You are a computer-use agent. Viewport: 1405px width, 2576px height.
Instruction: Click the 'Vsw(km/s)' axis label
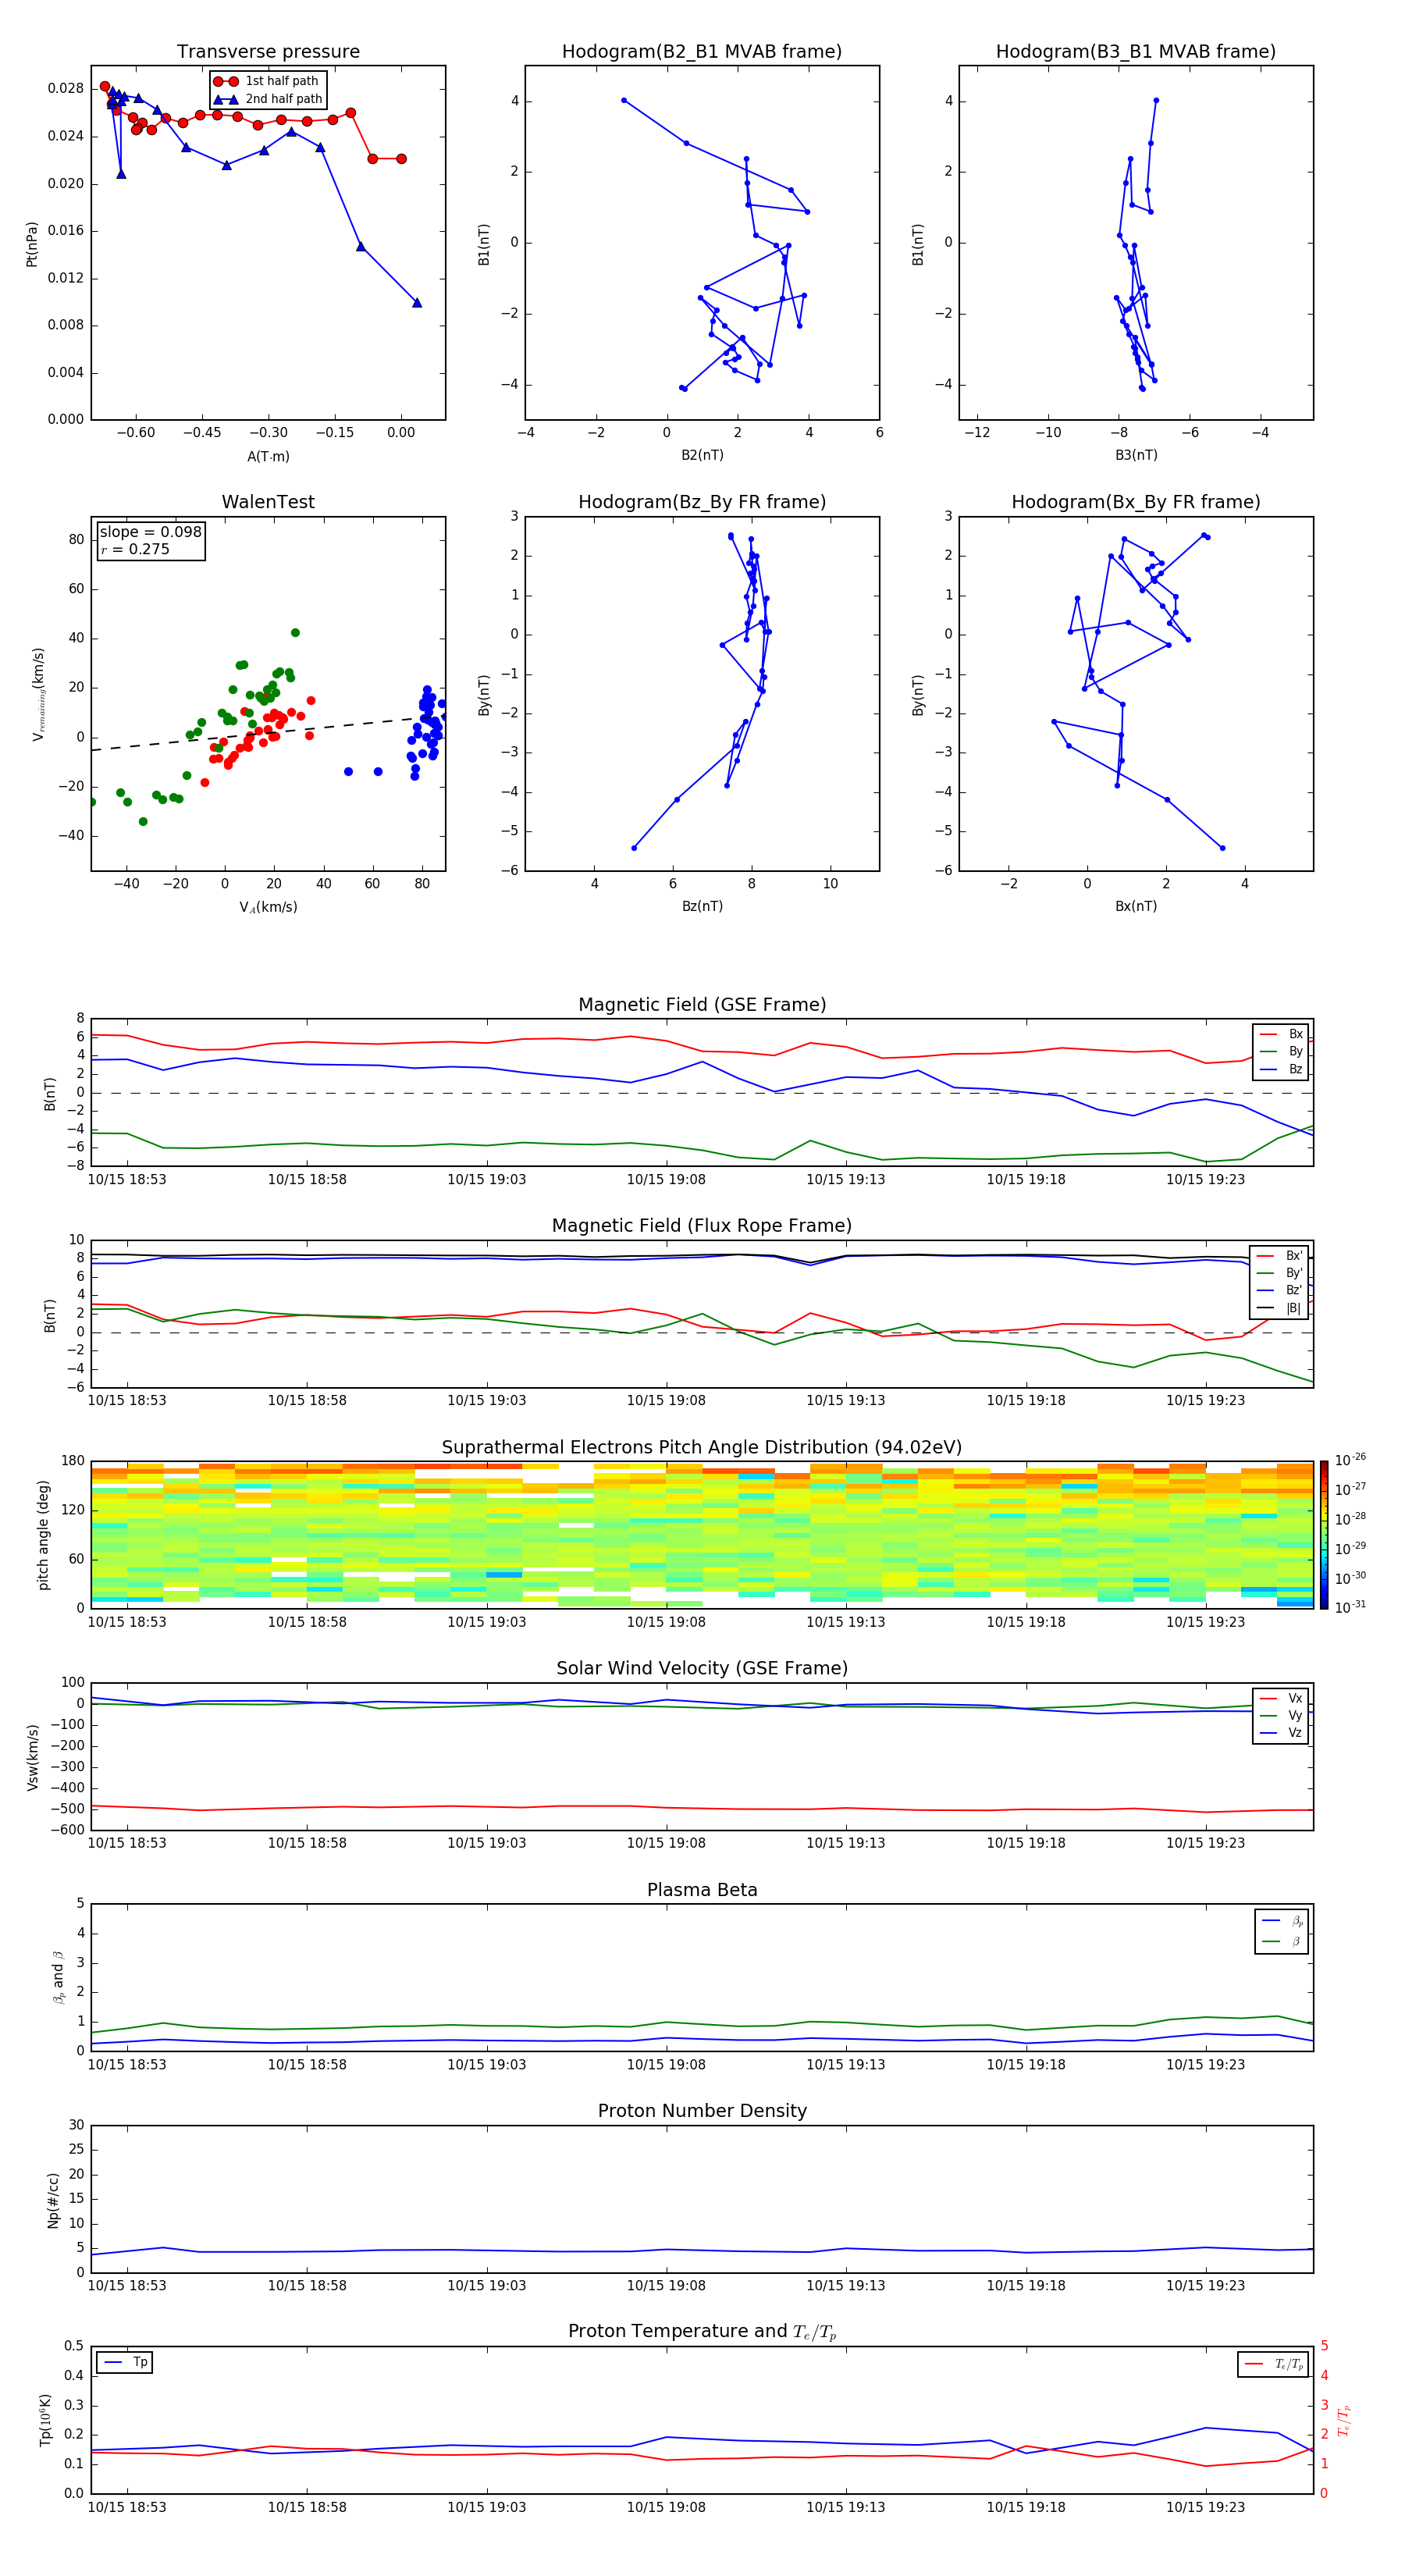pyautogui.click(x=32, y=1757)
